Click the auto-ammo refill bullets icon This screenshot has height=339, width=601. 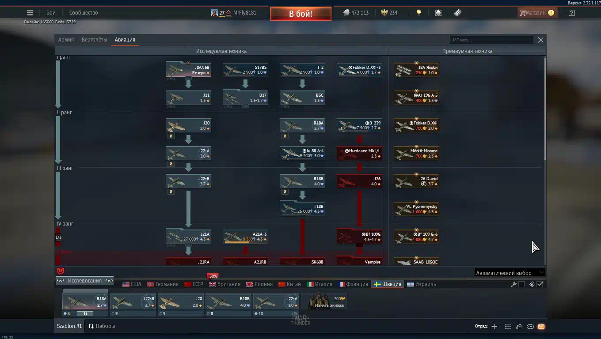(x=532, y=284)
